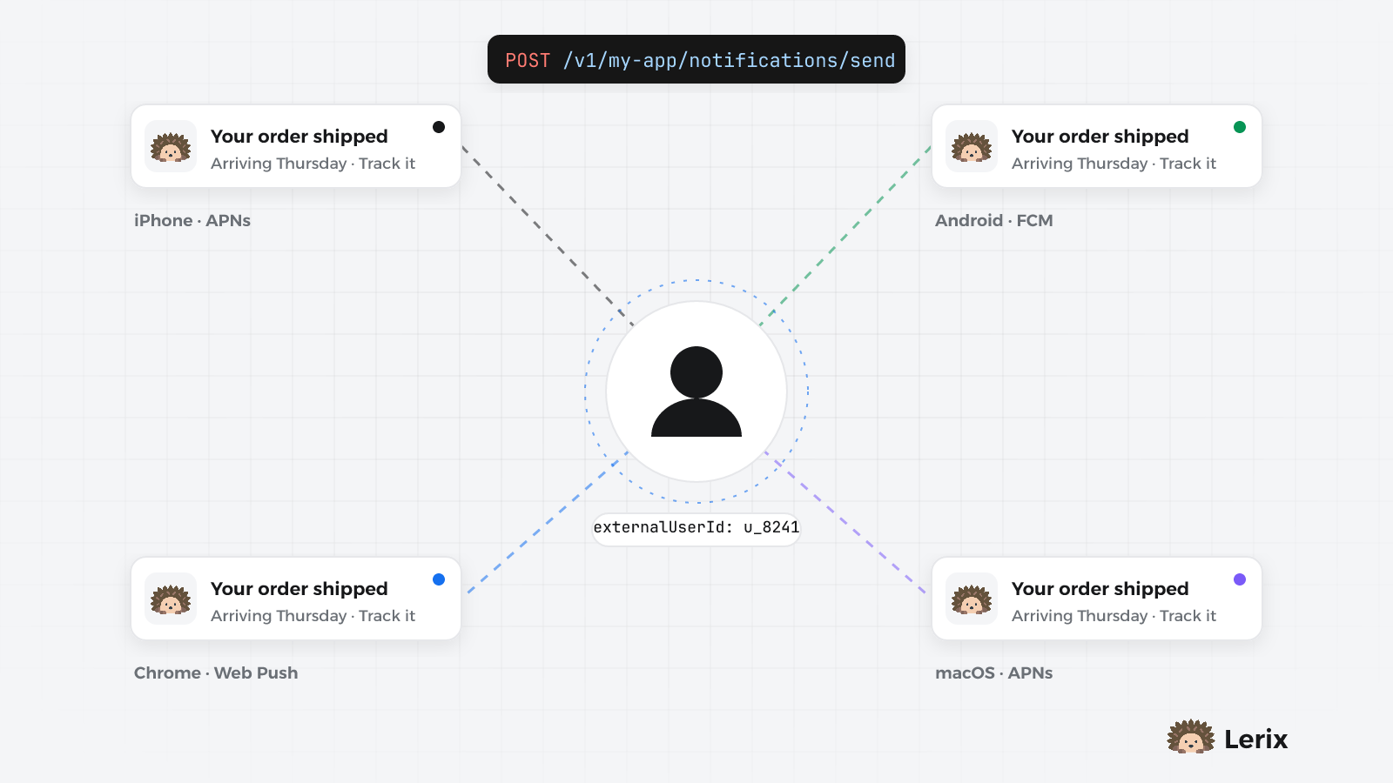Viewport: 1393px width, 783px height.
Task: Click the externalUserId: u_8241 label
Action: 696,527
